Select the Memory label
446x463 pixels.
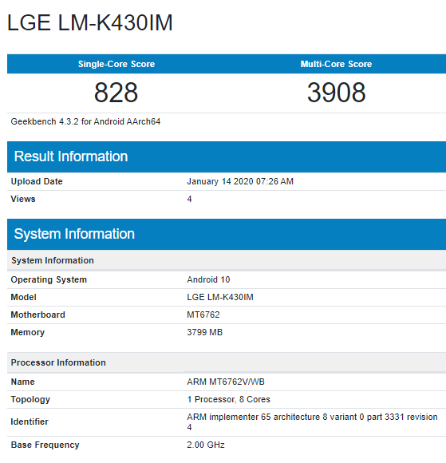28,332
